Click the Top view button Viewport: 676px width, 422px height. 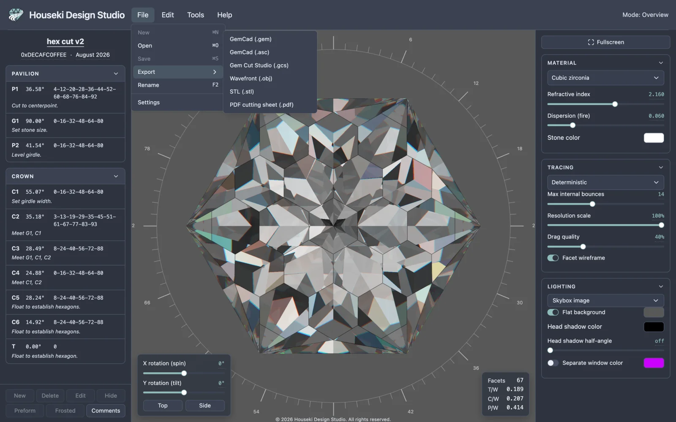[x=163, y=406]
